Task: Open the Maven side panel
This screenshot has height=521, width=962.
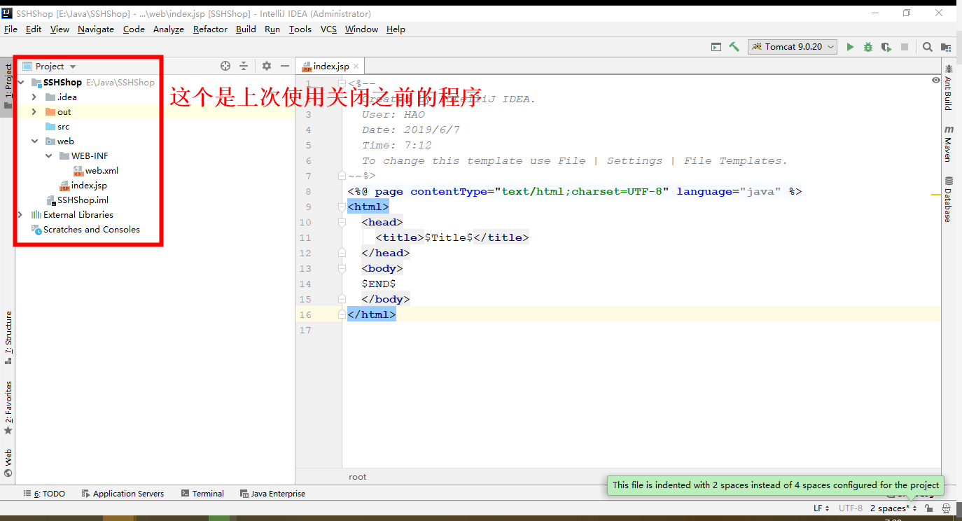Action: [x=949, y=144]
